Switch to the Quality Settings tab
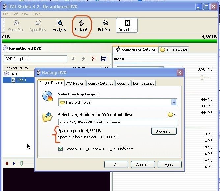 pyautogui.click(x=100, y=83)
